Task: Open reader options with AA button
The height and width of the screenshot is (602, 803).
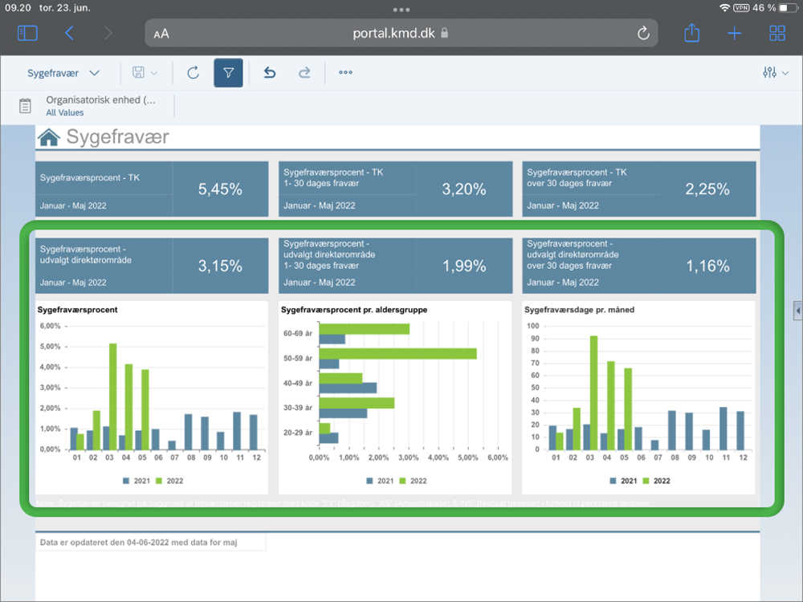Action: [161, 34]
